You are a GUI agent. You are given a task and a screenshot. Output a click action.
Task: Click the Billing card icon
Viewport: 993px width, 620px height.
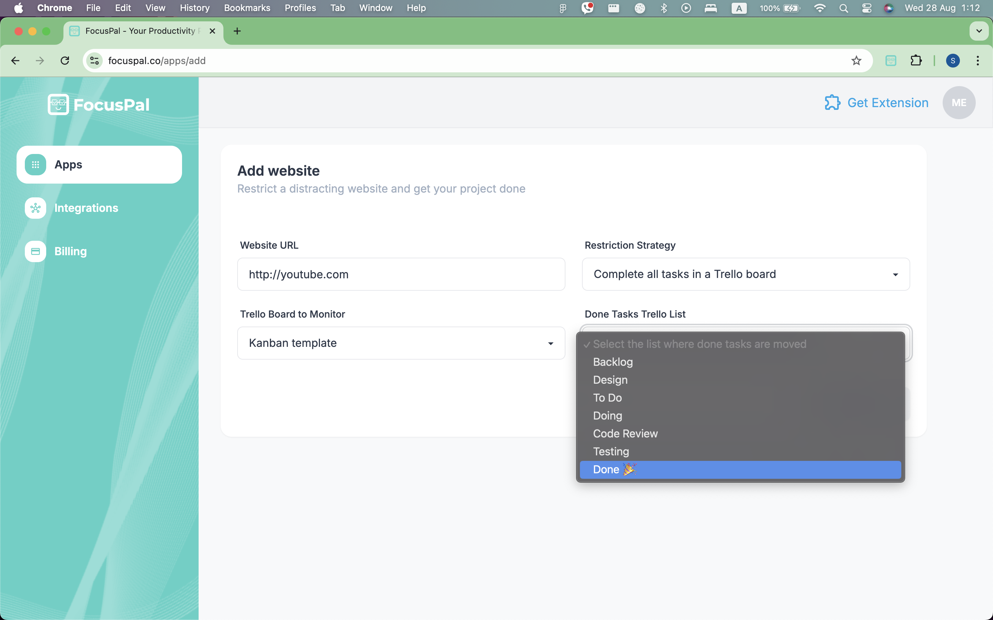point(35,251)
